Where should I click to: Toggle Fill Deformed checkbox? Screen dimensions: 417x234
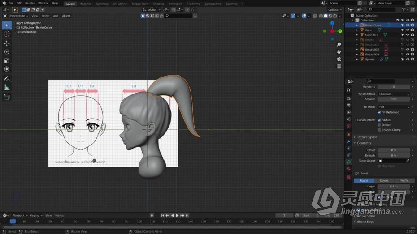click(x=379, y=112)
